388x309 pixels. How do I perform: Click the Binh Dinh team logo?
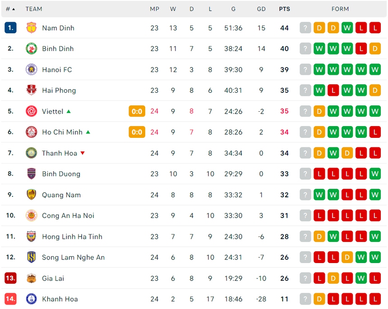click(31, 49)
